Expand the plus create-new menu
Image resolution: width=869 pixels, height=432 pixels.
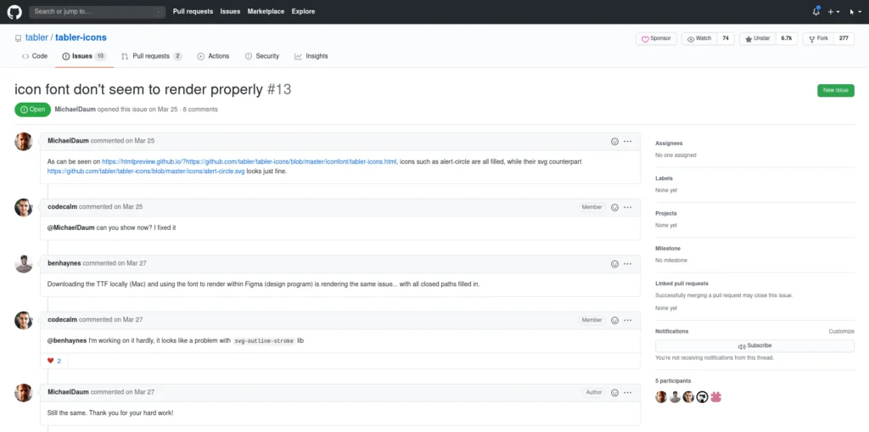[833, 12]
